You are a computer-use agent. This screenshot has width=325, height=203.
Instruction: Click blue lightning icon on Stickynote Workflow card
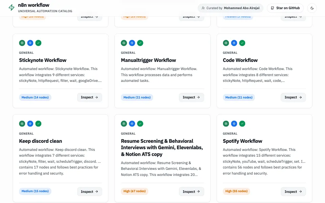(x=30, y=43)
